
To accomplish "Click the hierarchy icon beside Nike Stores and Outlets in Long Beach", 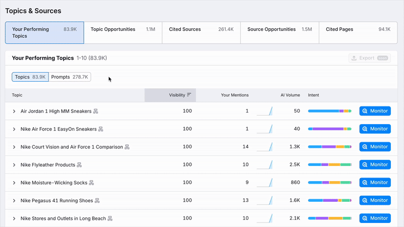I will (110, 218).
